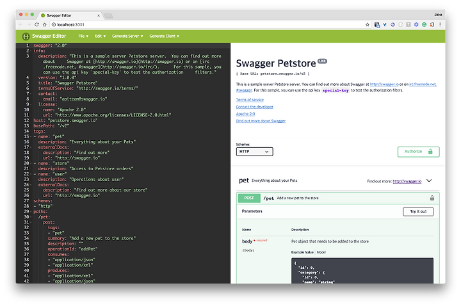Click the browser home icon
461x306 pixels.
45,25
